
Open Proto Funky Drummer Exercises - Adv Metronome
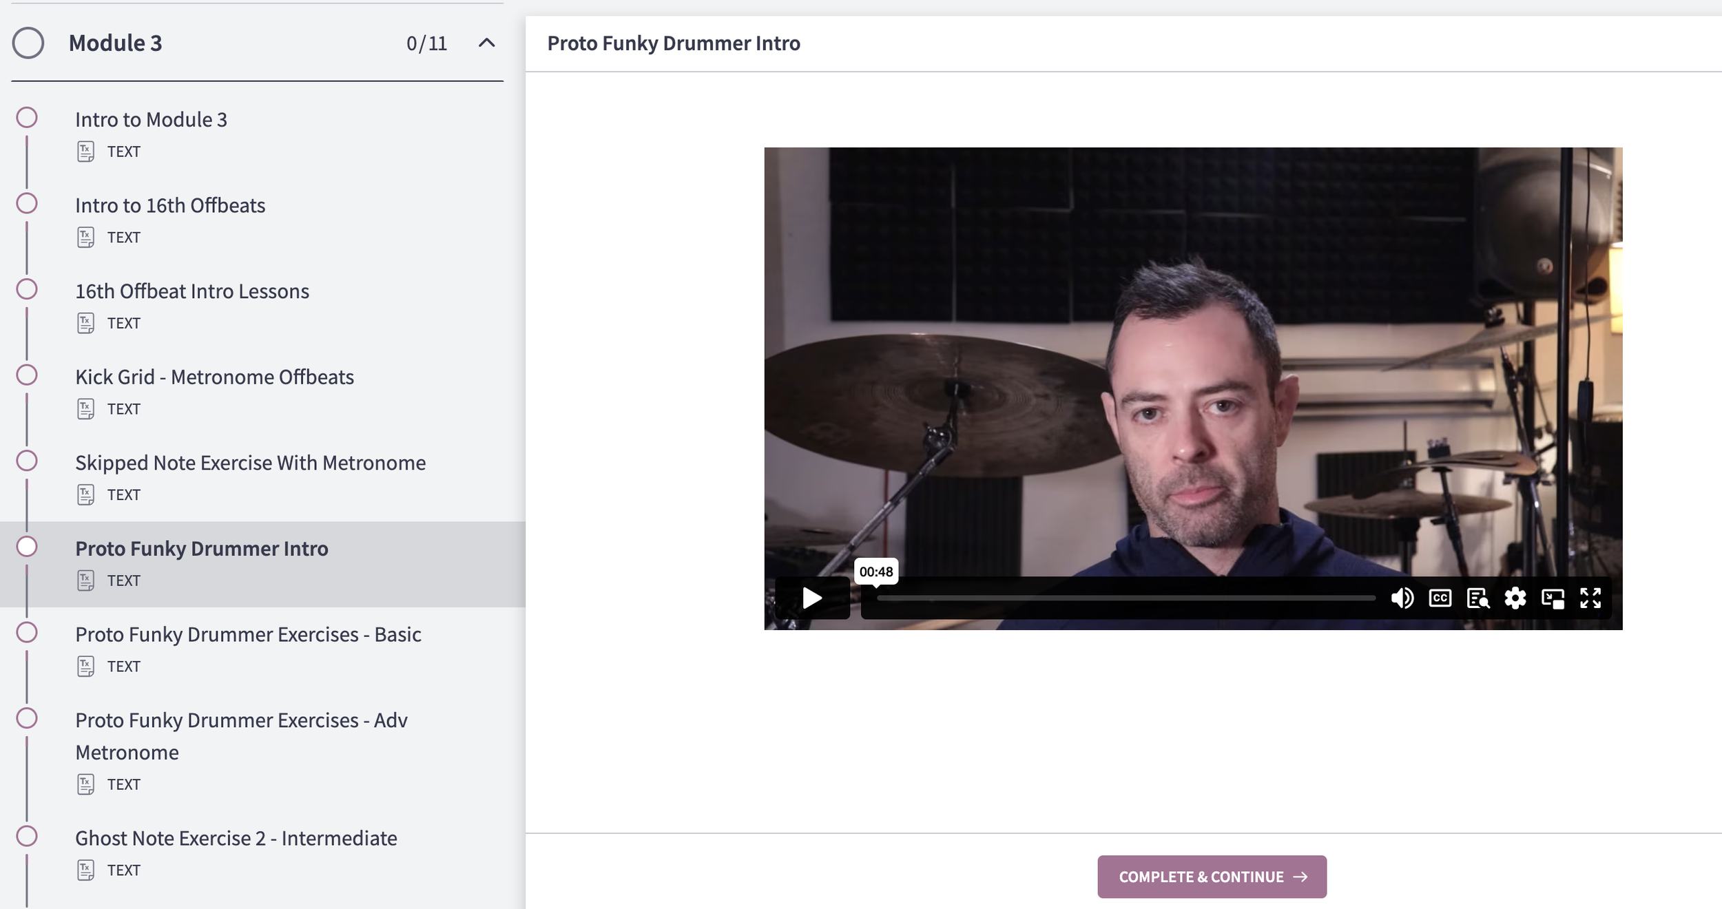[241, 736]
